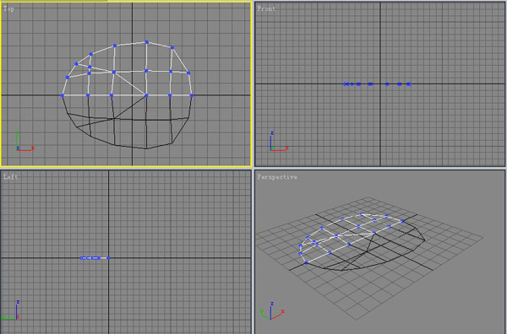This screenshot has width=507, height=334.
Task: Select the rightmost vertex in Front viewport
Action: pyautogui.click(x=409, y=84)
